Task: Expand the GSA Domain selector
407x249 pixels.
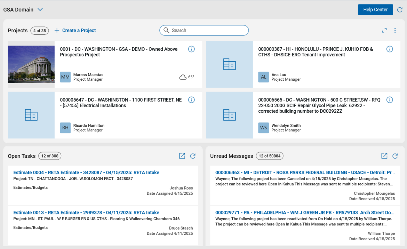Action: tap(40, 9)
